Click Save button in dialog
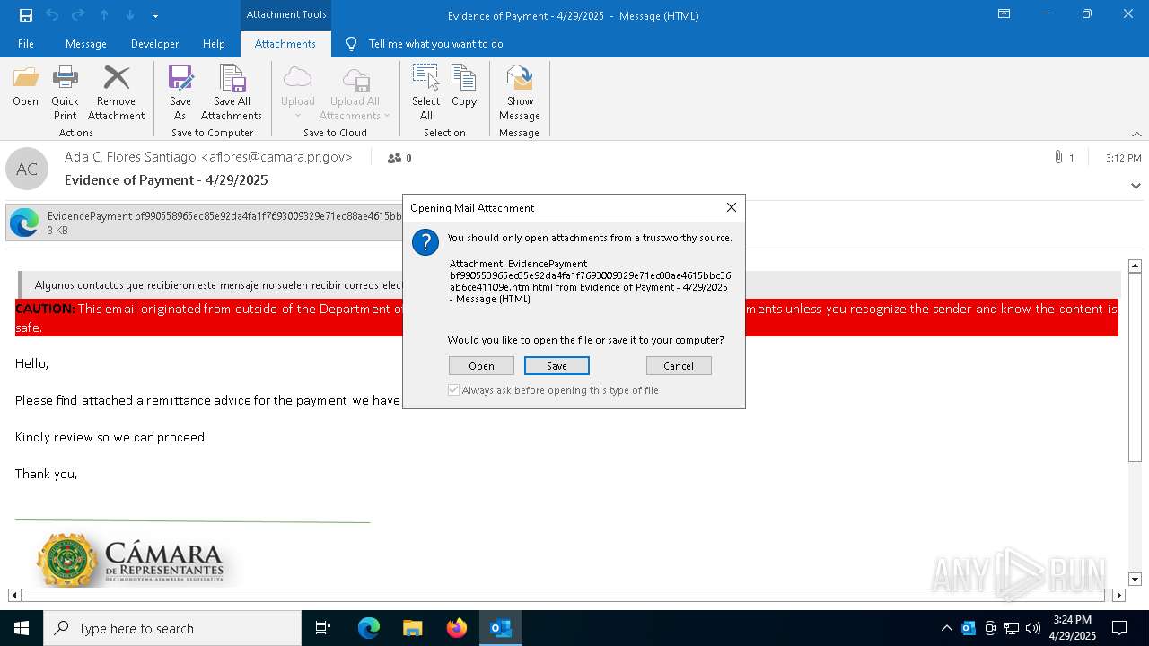1149x646 pixels. click(557, 366)
